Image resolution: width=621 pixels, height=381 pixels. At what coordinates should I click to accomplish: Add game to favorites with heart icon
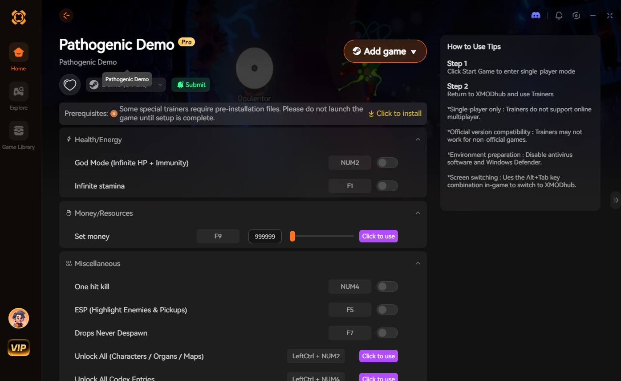[70, 85]
